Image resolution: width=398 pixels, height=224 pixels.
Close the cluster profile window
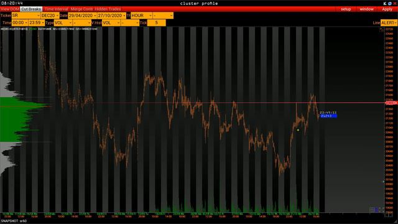[x=395, y=3]
